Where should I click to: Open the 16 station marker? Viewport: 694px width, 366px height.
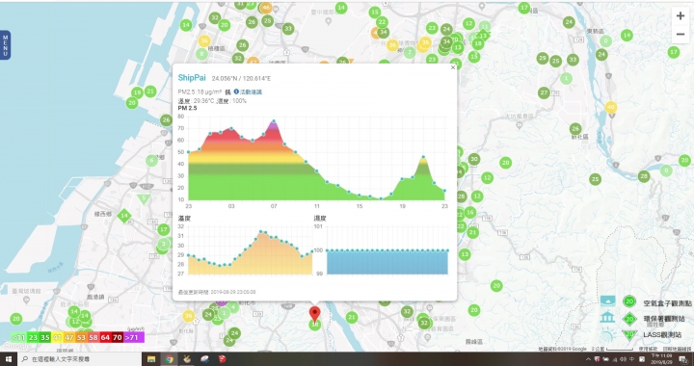470,212
